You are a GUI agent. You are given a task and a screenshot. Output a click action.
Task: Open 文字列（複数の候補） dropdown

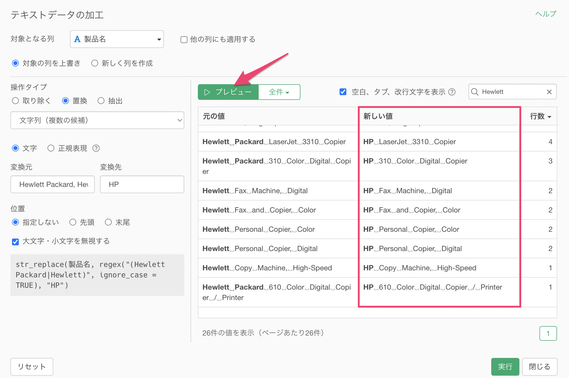(97, 120)
